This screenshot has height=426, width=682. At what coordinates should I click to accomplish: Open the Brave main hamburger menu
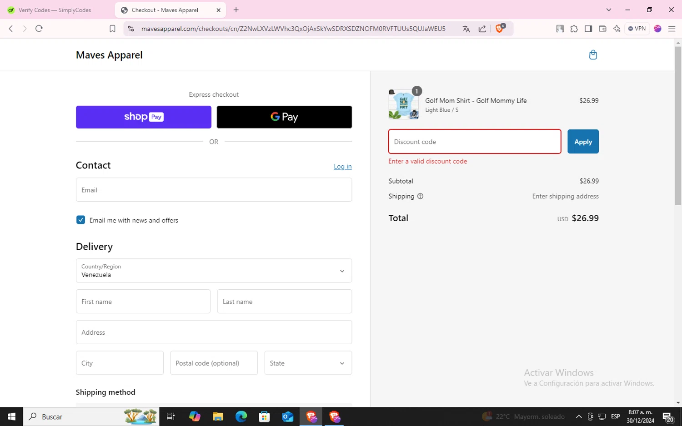pyautogui.click(x=672, y=29)
